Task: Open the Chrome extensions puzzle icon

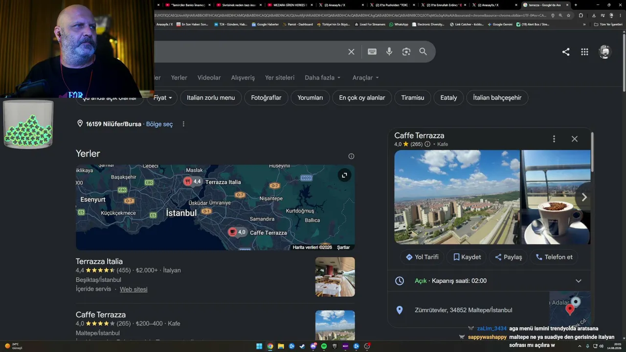Action: tap(581, 15)
